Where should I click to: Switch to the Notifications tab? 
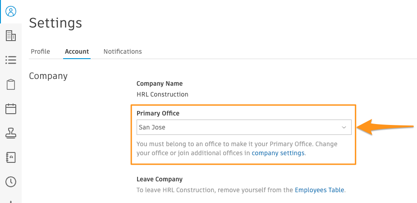coord(123,51)
